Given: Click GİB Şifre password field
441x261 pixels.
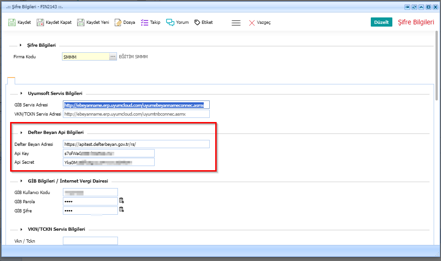Looking at the screenshot, I should (x=90, y=211).
